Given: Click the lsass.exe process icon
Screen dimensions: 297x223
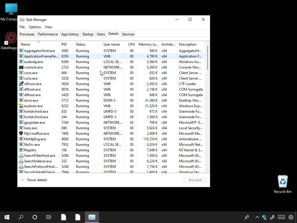Looking at the screenshot, I should click(21, 128).
